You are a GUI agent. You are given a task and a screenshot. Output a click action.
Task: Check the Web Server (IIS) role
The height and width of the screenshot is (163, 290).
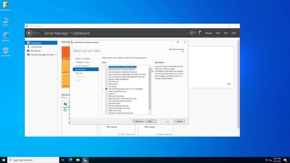pos(106,110)
